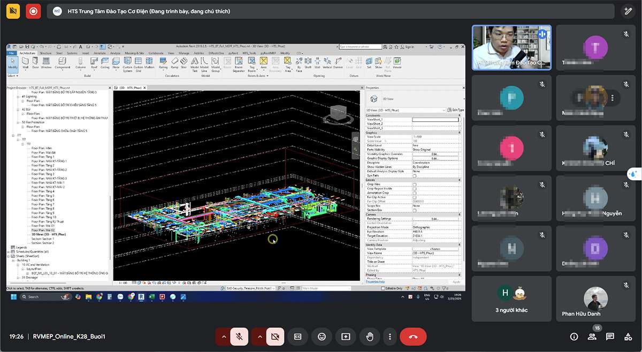Viewport: 642px width, 352px height.
Task: Choose the Door tool
Action: click(35, 64)
